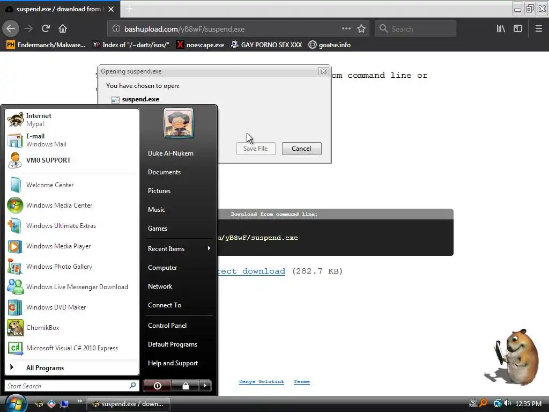The width and height of the screenshot is (549, 412).
Task: Click the bashupload.com address bar URL
Action: (184, 29)
